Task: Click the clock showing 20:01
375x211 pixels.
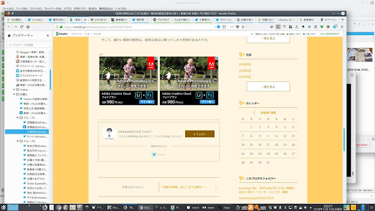Action: click(328, 206)
